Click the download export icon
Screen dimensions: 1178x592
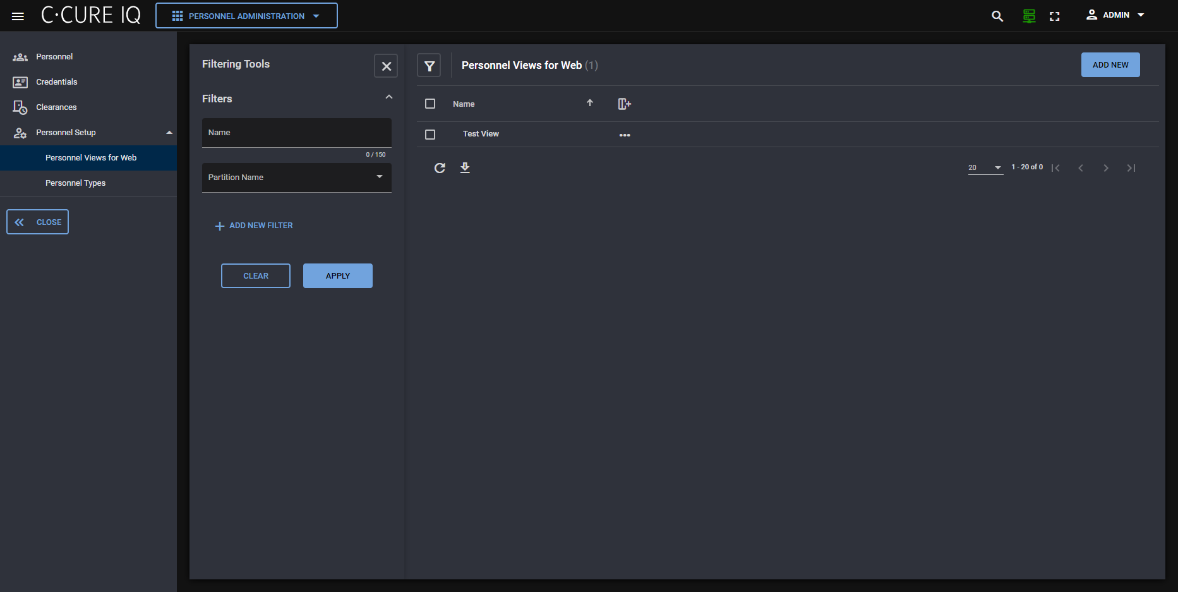tap(465, 168)
